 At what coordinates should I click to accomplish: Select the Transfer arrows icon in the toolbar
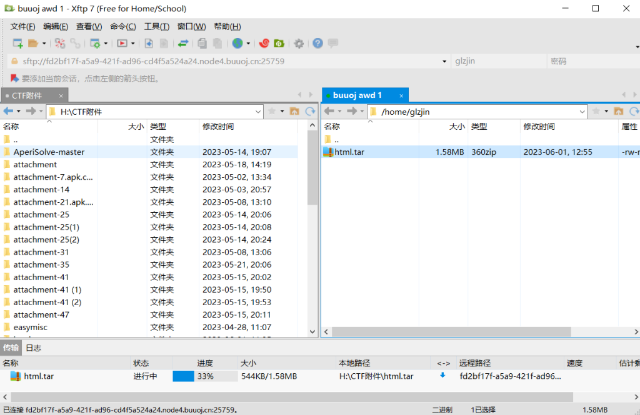(183, 43)
